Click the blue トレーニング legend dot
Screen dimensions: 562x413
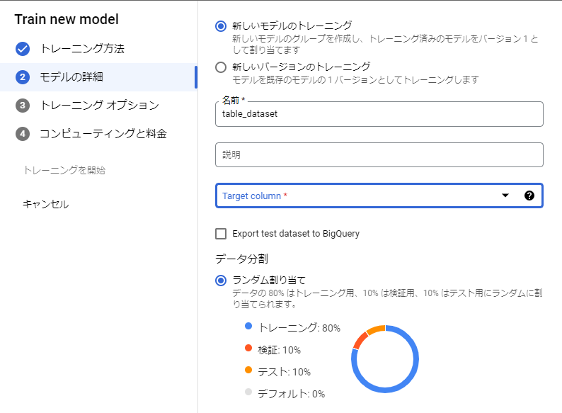click(248, 327)
